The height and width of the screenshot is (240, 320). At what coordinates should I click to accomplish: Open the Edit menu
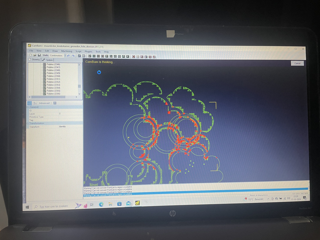click(47, 51)
